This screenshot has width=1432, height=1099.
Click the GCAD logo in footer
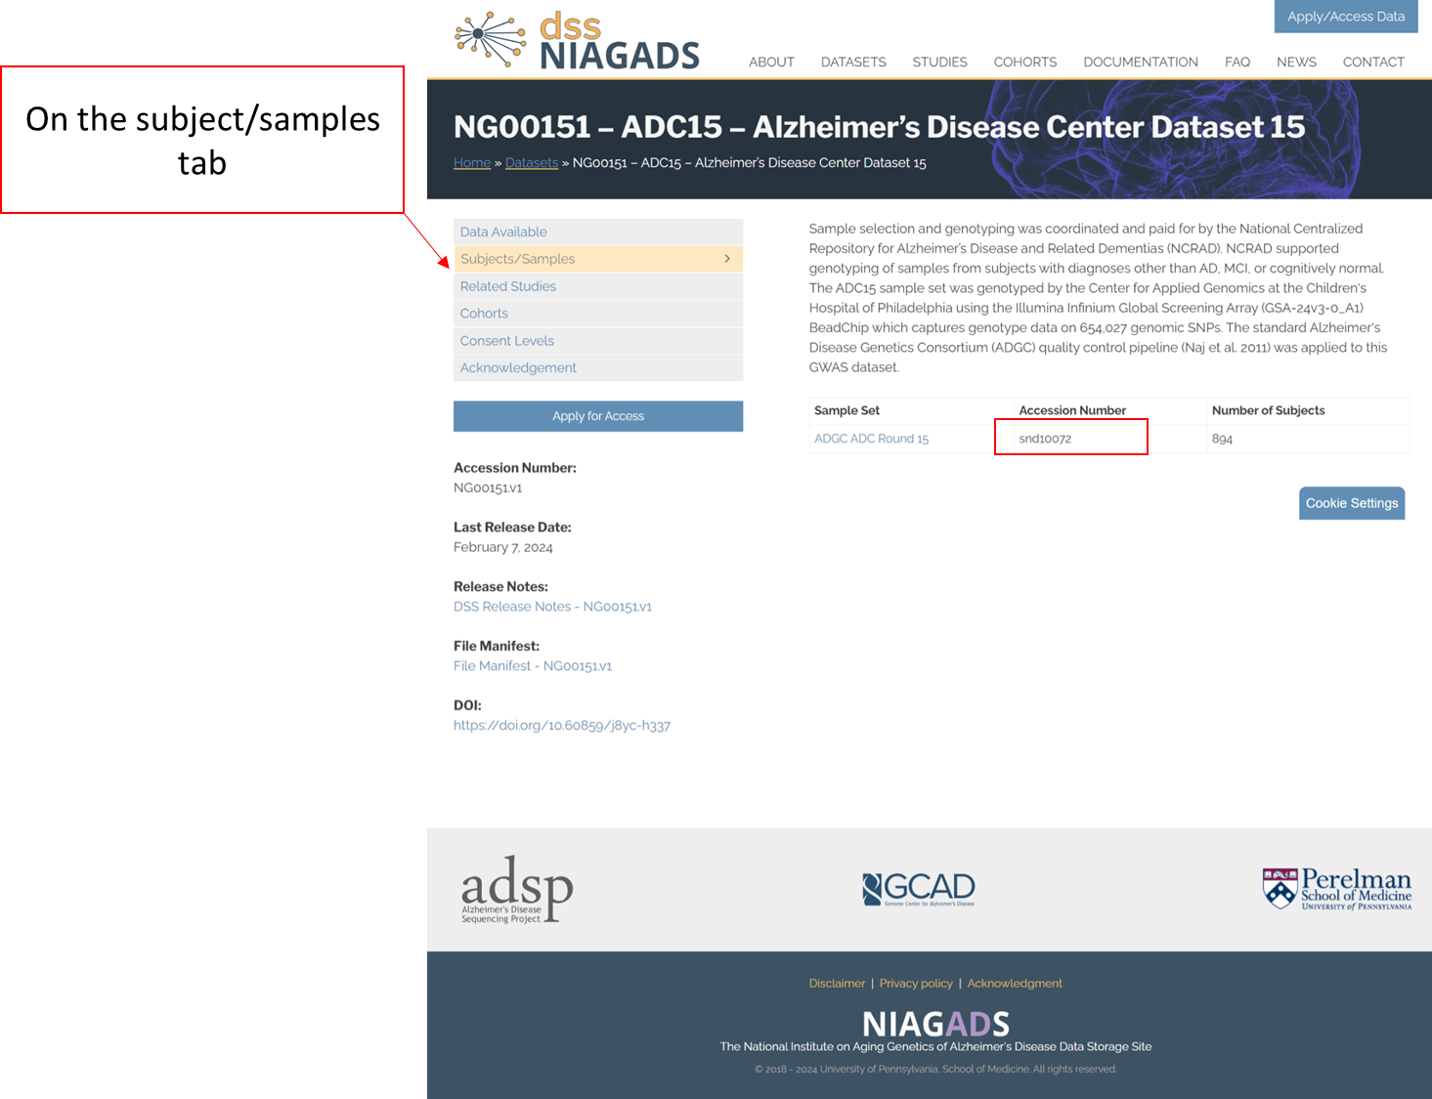tap(919, 889)
